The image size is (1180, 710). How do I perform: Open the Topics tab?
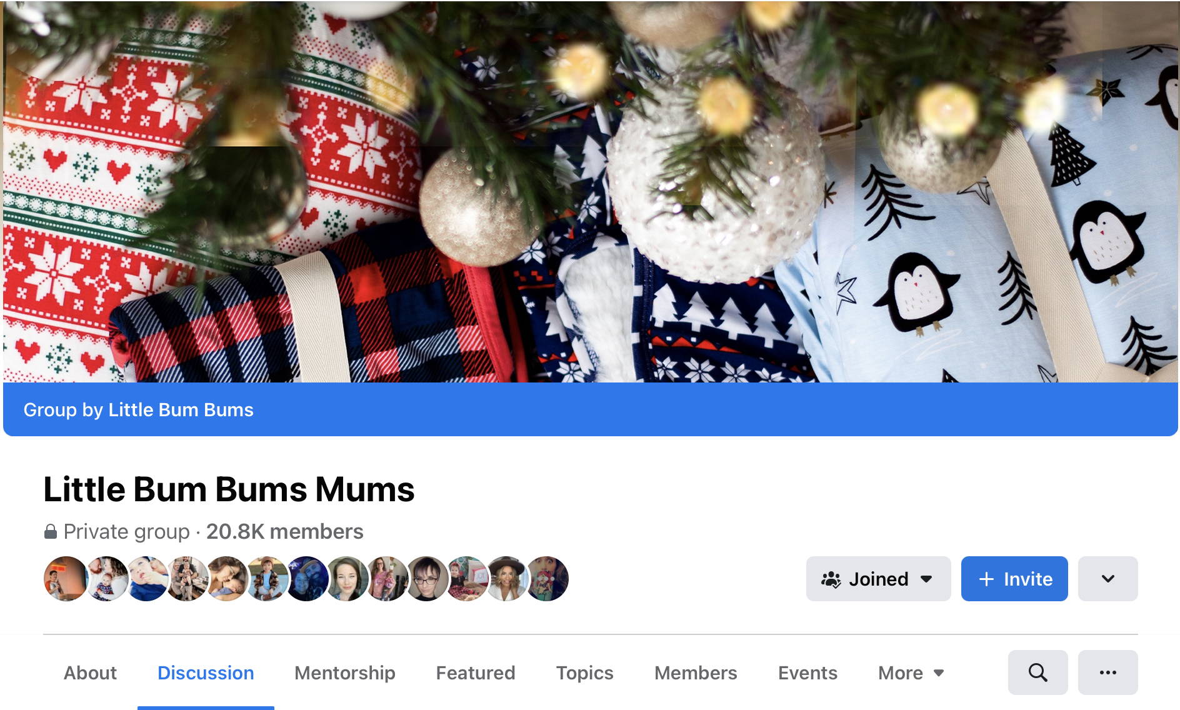tap(585, 673)
